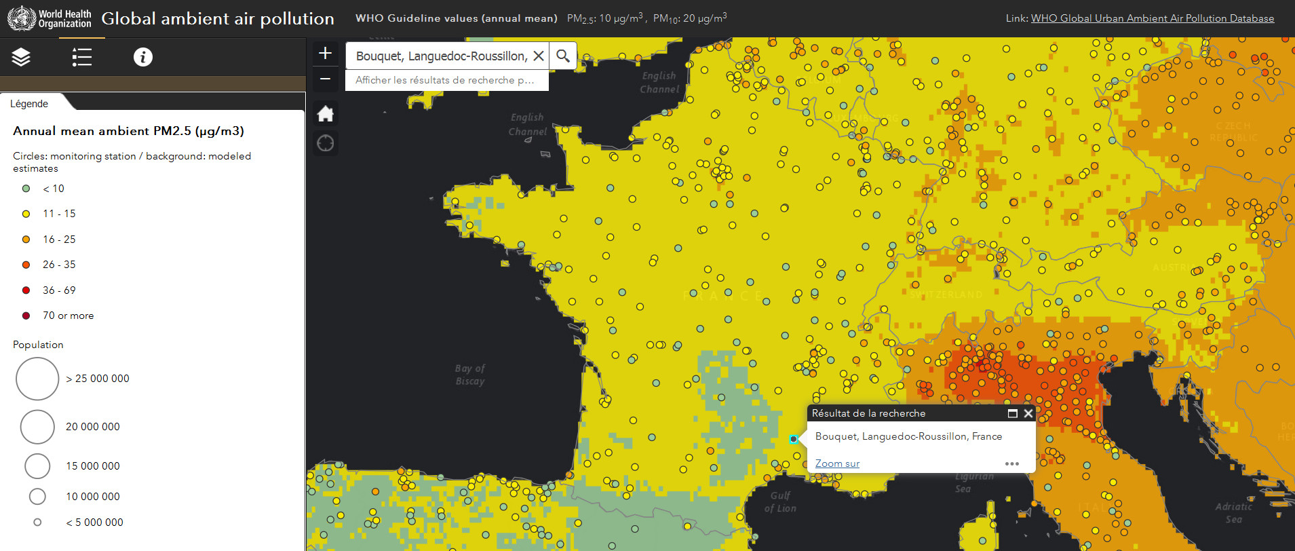
Task: Close the Résultat de la recherche popup
Action: 1028,413
